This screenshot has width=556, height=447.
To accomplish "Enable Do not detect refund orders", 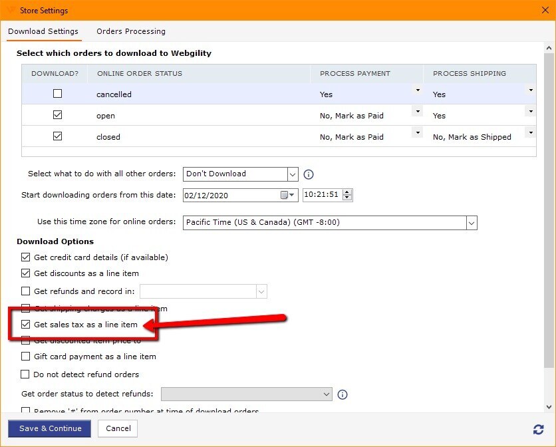I will pyautogui.click(x=26, y=374).
